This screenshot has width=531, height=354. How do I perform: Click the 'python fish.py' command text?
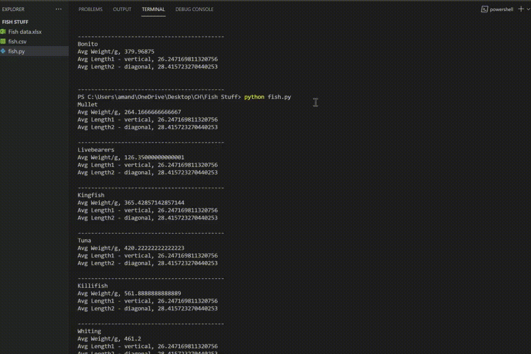pos(268,97)
